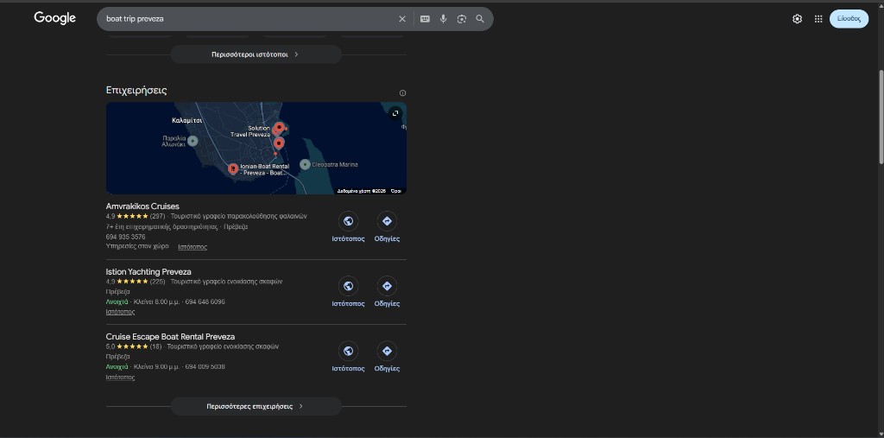
Task: Select Ionian Boat Rental map pin
Action: pyautogui.click(x=233, y=168)
